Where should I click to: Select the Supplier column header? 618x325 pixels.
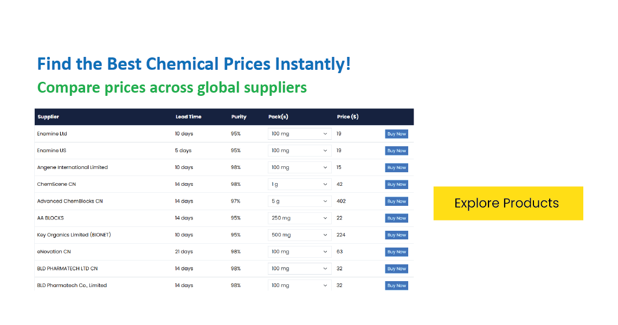click(x=48, y=116)
